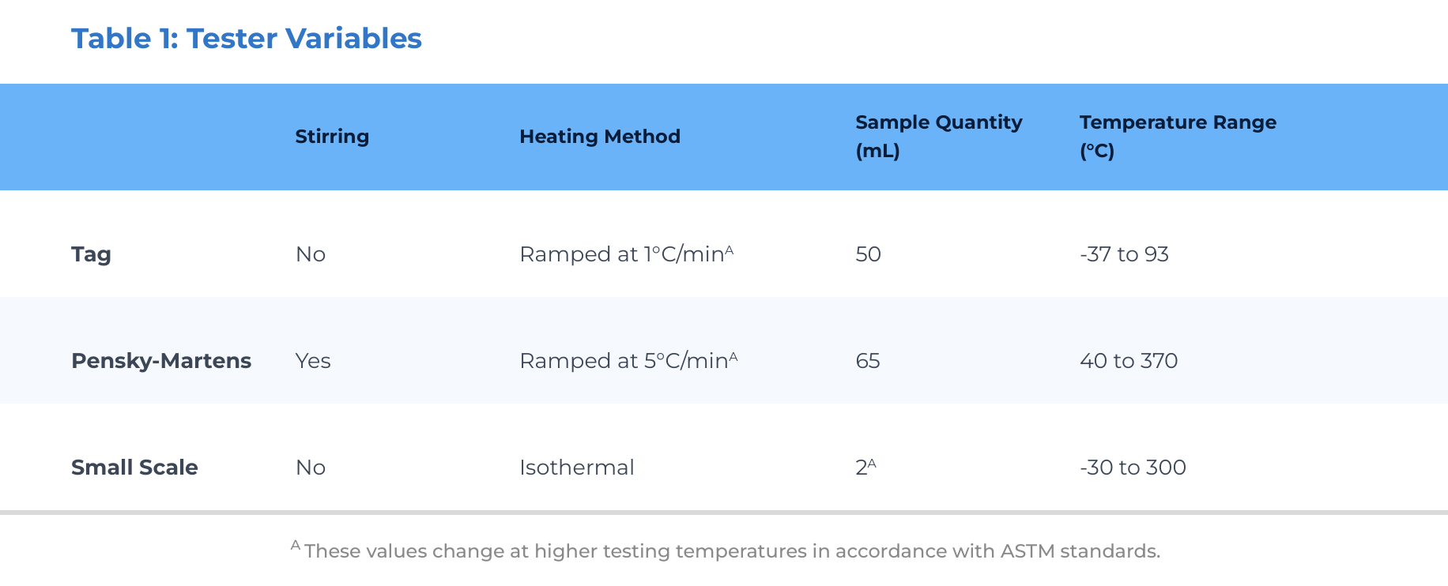Click the 'Yes' stirring value for Pensky-Martens

(x=313, y=361)
